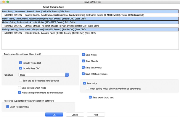Enable always save lyrics as text events

[87, 88]
